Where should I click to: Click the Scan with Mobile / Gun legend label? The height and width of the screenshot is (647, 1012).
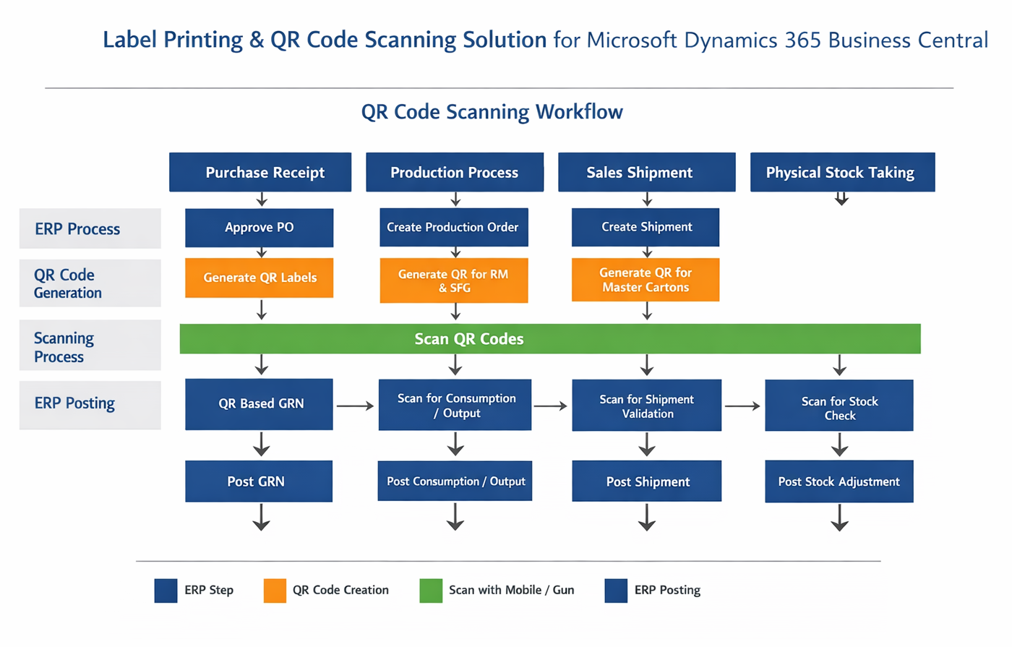[x=512, y=590]
